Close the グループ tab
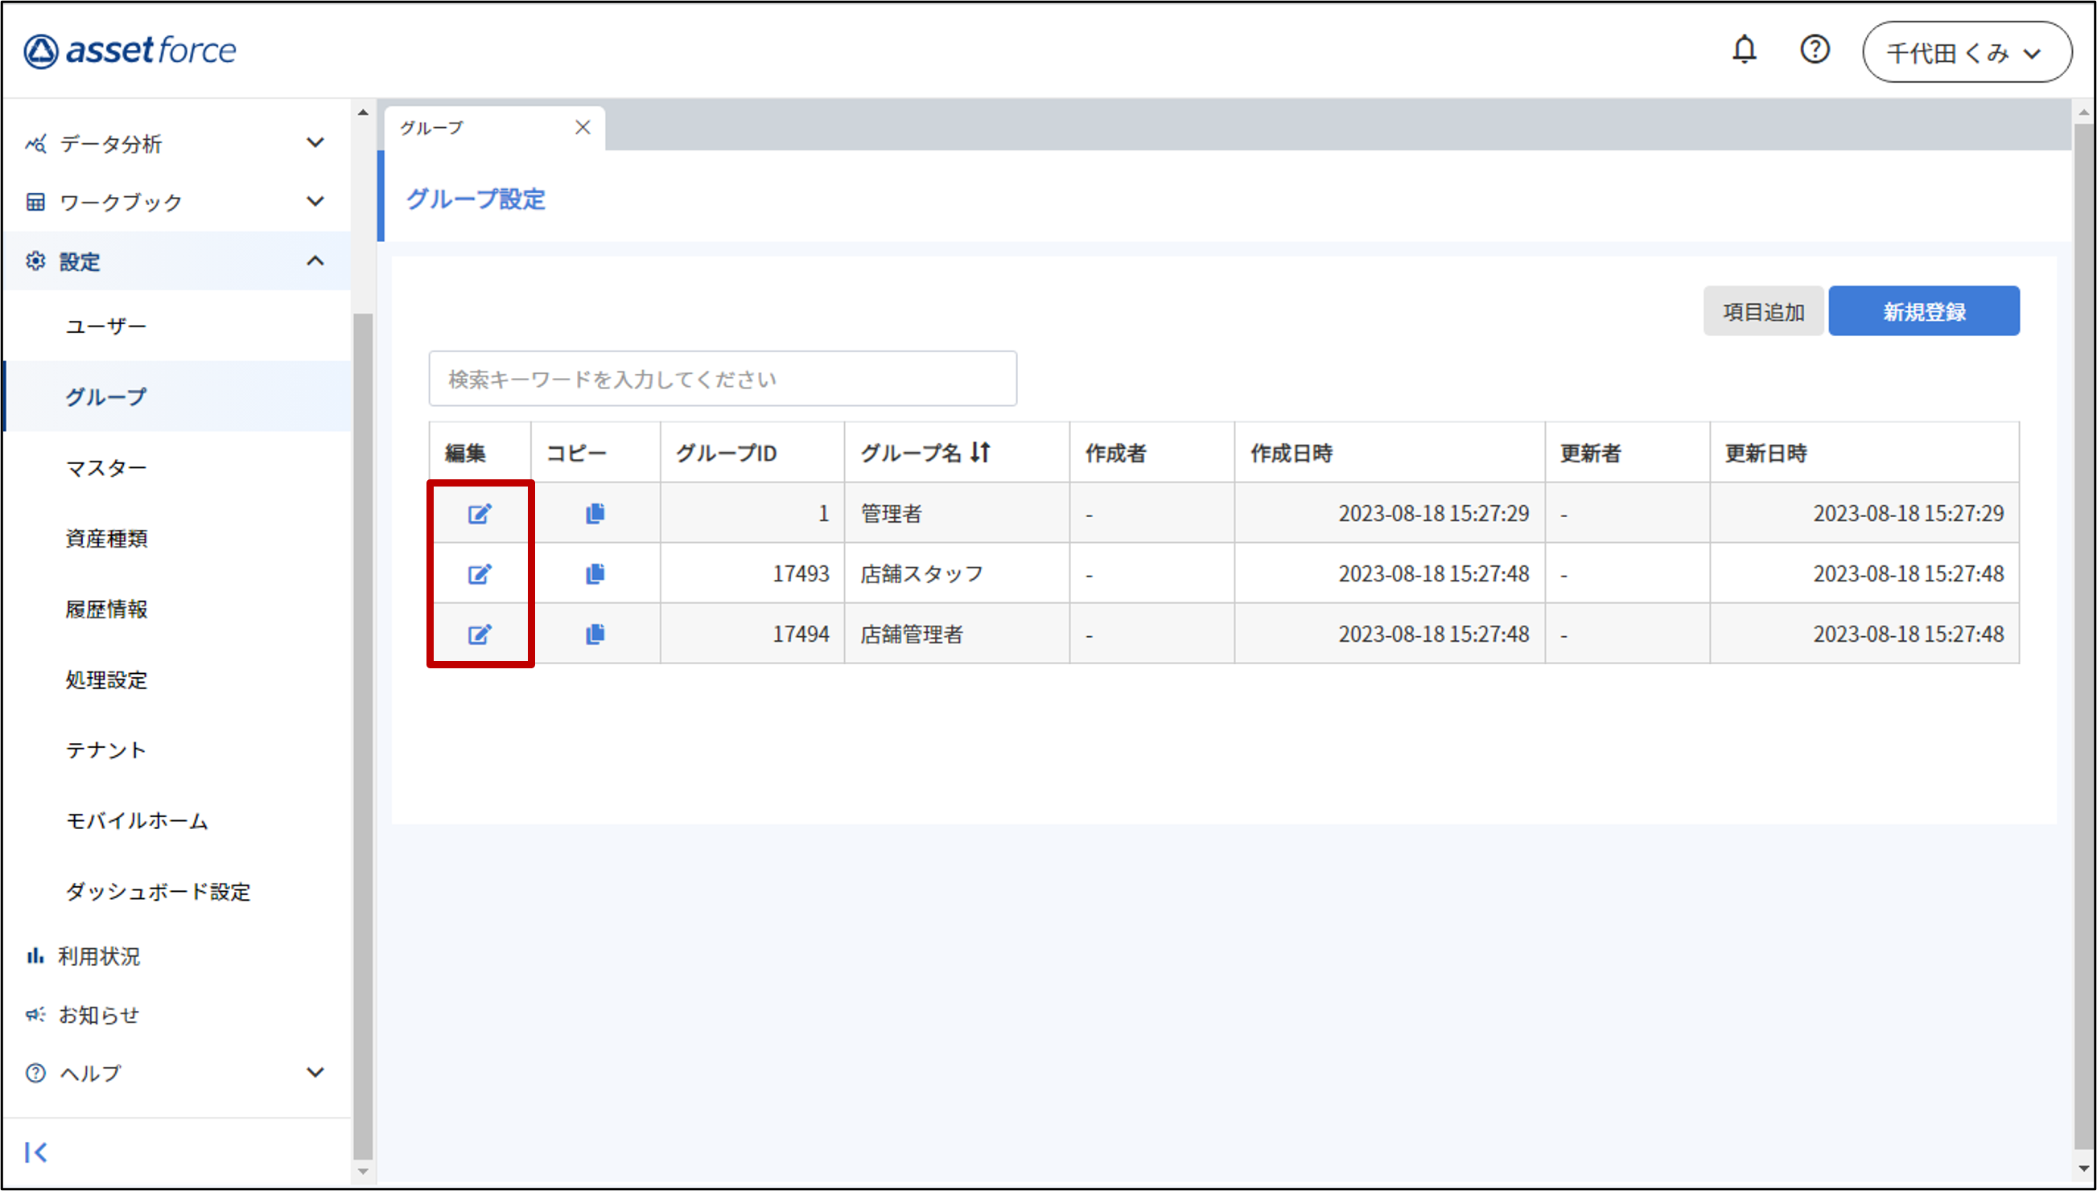Viewport: 2097px width, 1191px height. [583, 128]
